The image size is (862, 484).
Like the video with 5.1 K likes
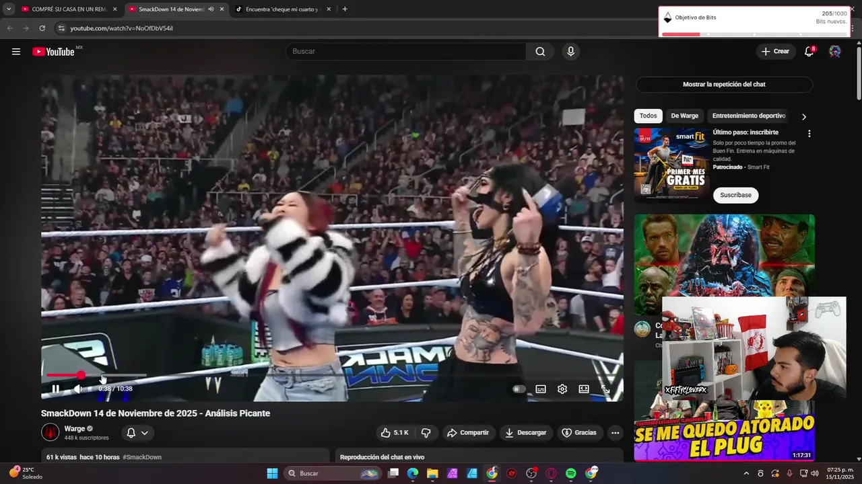[x=395, y=433]
